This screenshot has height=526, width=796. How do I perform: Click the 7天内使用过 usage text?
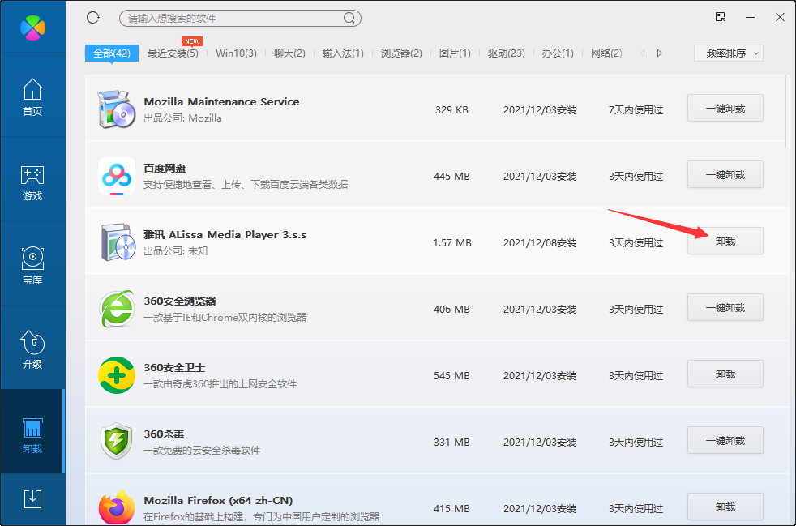[636, 109]
